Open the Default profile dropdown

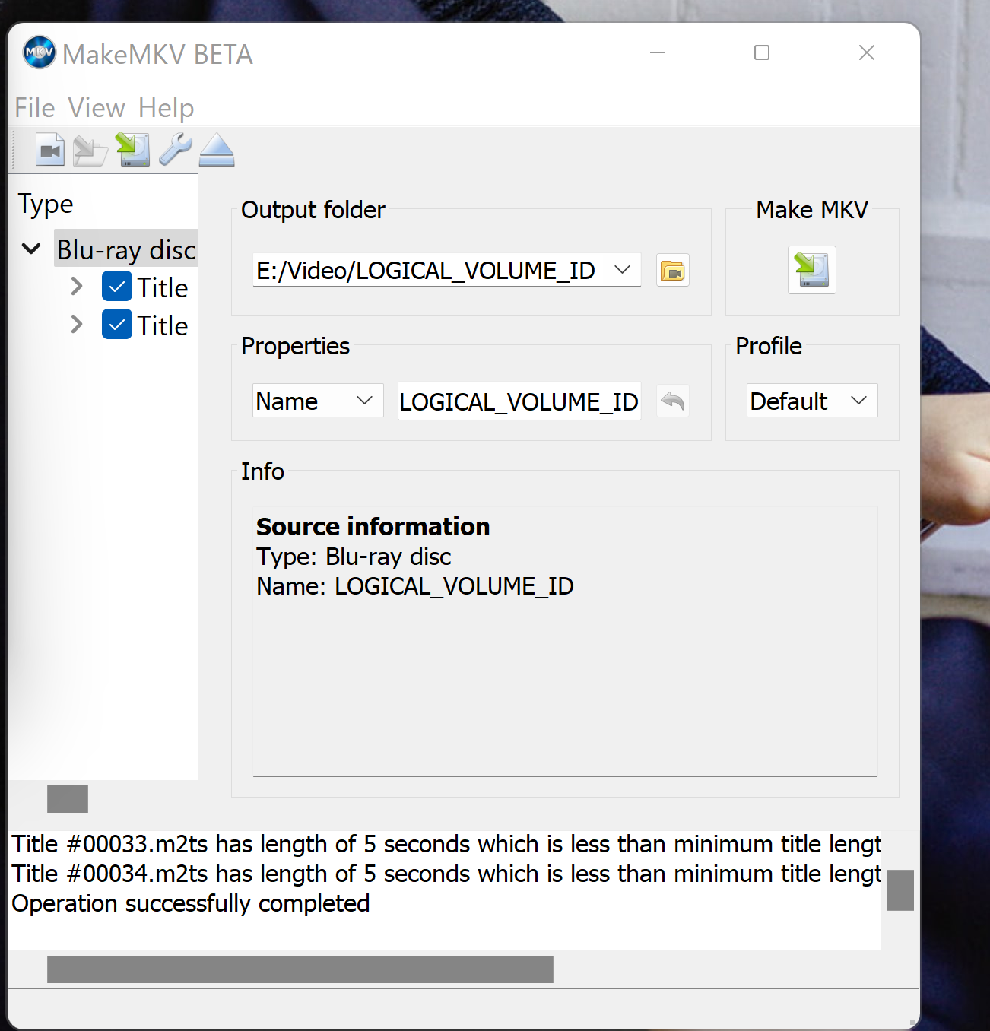pyautogui.click(x=858, y=401)
